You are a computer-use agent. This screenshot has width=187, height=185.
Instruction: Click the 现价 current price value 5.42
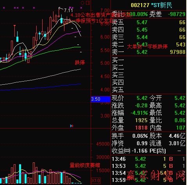142,98
